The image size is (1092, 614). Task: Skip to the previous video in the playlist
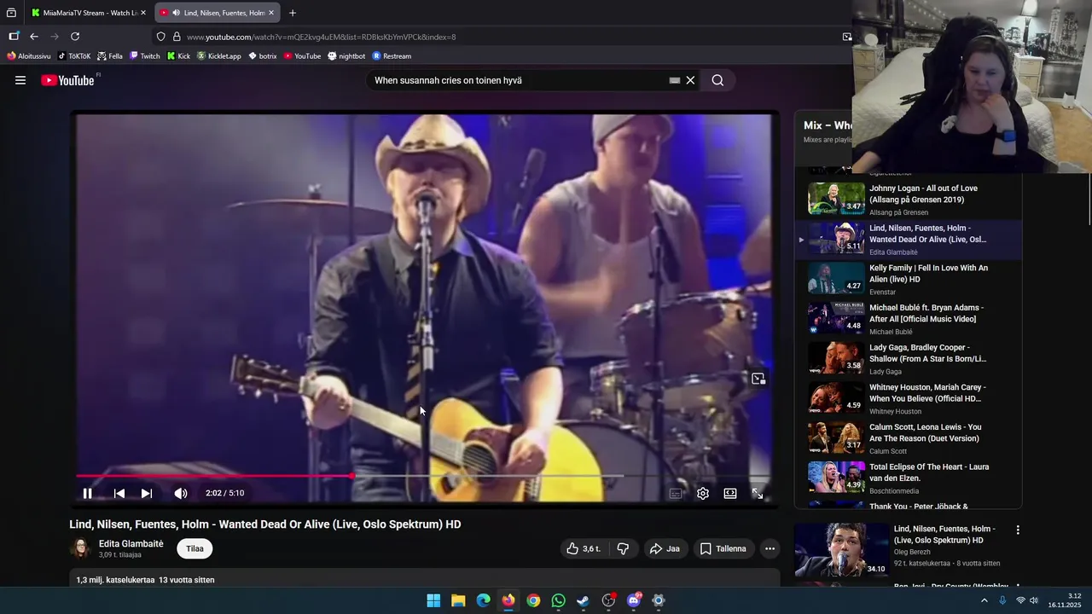pyautogui.click(x=119, y=493)
